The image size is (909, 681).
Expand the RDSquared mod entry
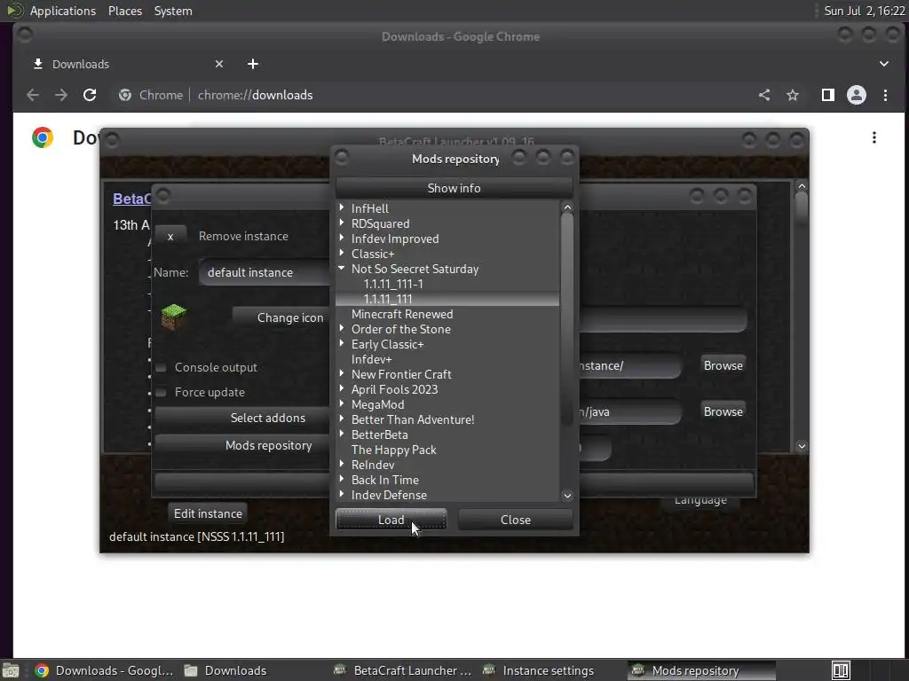pos(342,223)
